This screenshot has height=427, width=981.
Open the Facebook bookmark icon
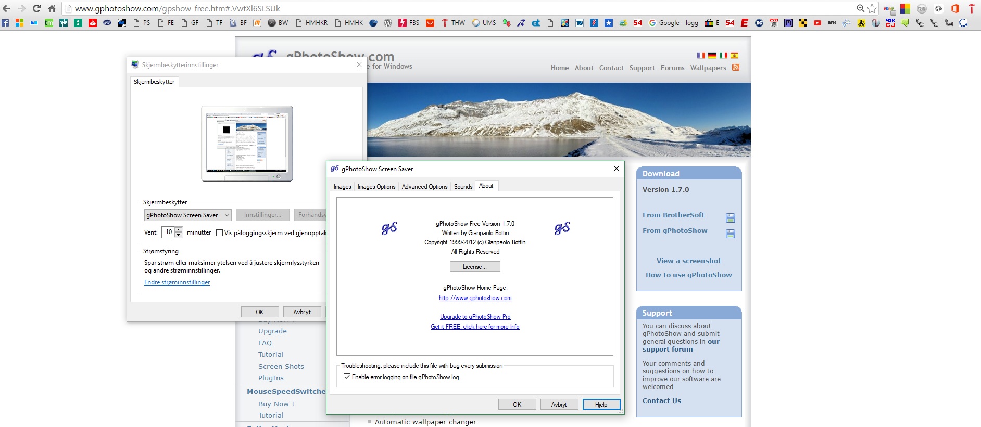point(5,23)
